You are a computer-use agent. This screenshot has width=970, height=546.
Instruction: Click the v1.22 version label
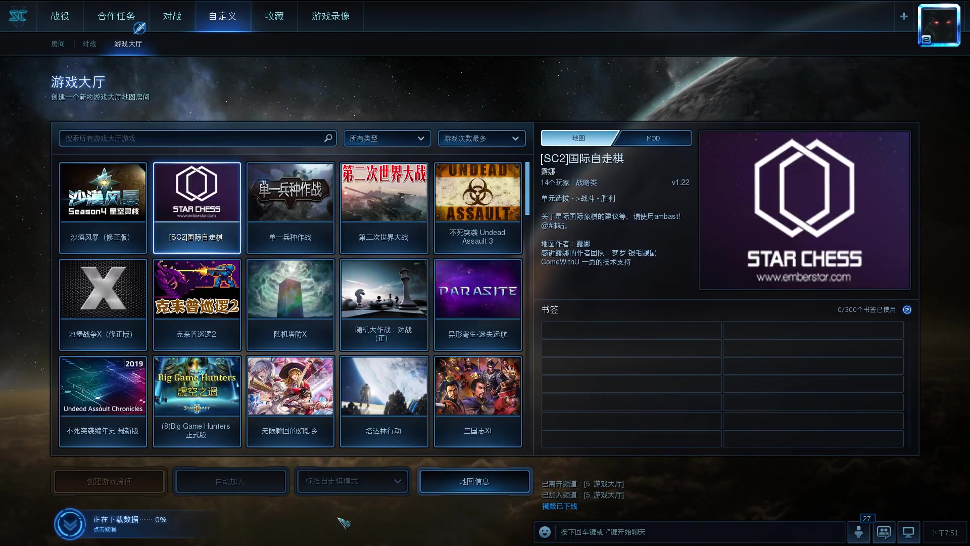coord(681,183)
